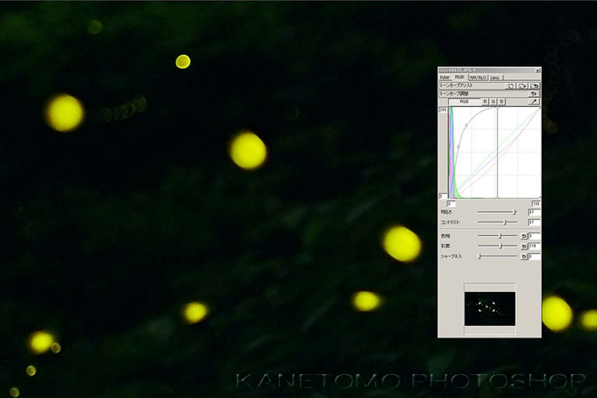This screenshot has width=597, height=398.
Task: Click the contrast slider handle
Action: pyautogui.click(x=505, y=223)
